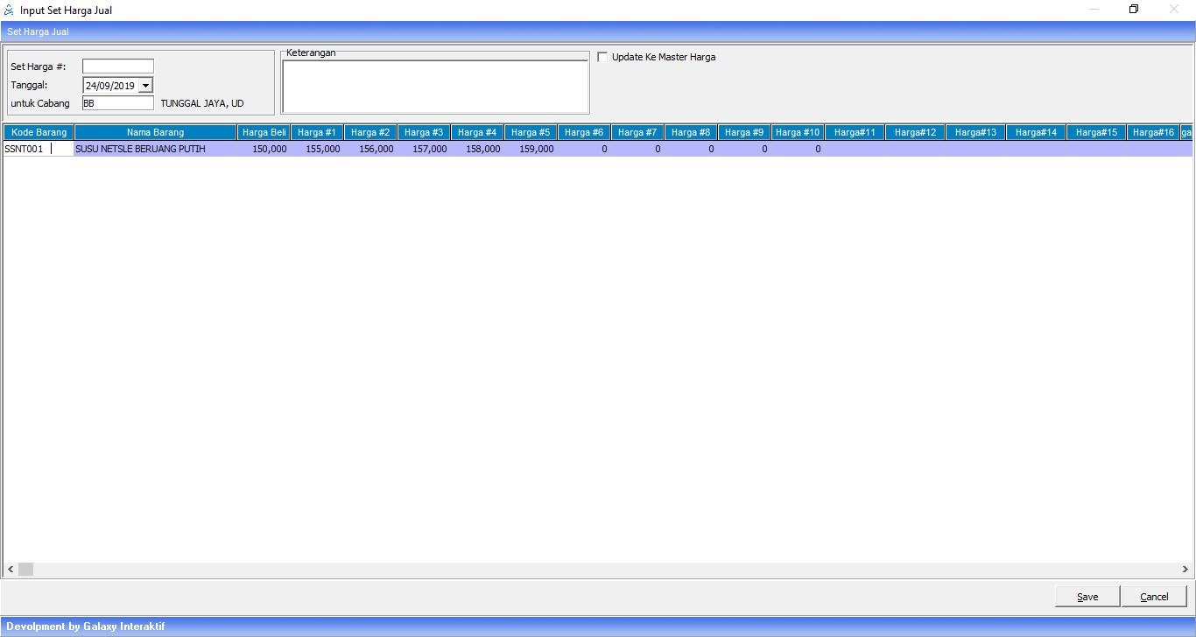The height and width of the screenshot is (637, 1196).
Task: Click the Kode Barang column header
Action: pos(39,132)
